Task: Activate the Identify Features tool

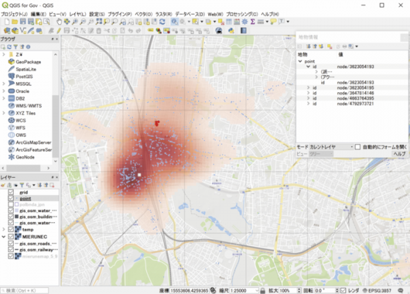Action: (174, 22)
